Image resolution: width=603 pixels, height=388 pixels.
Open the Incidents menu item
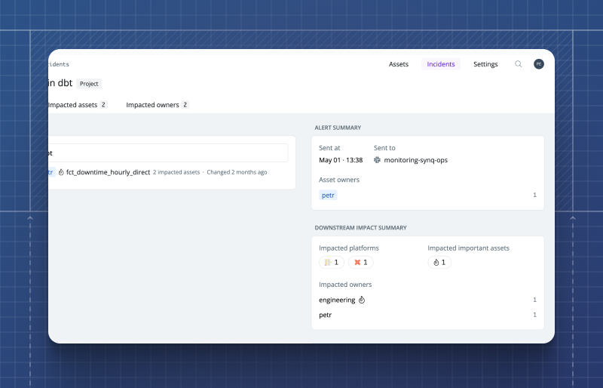coord(441,64)
